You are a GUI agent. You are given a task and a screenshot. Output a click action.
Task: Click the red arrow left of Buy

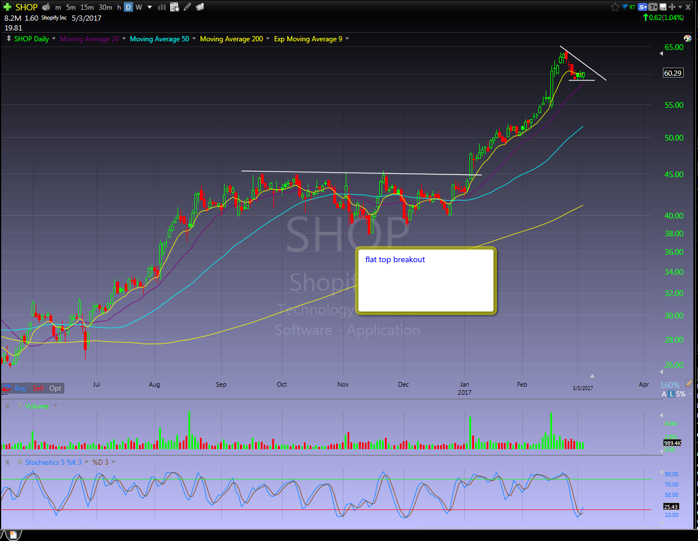6,388
